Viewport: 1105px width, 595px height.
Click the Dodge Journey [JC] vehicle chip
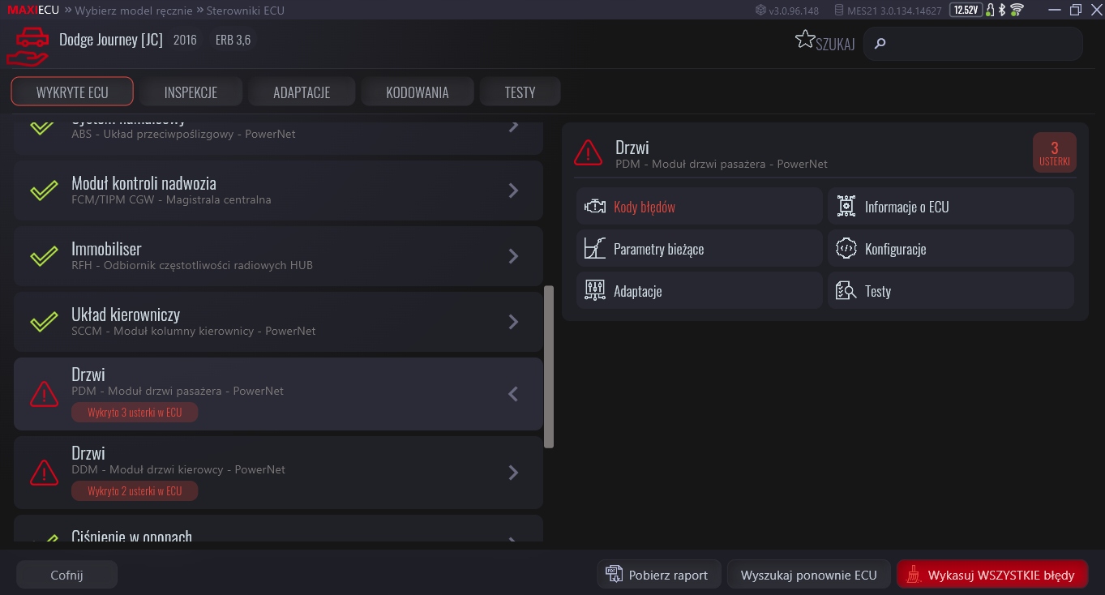pyautogui.click(x=111, y=40)
